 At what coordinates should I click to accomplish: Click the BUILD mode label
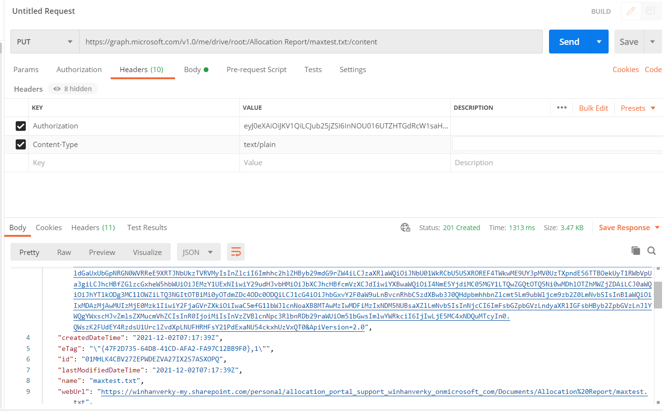pos(601,11)
